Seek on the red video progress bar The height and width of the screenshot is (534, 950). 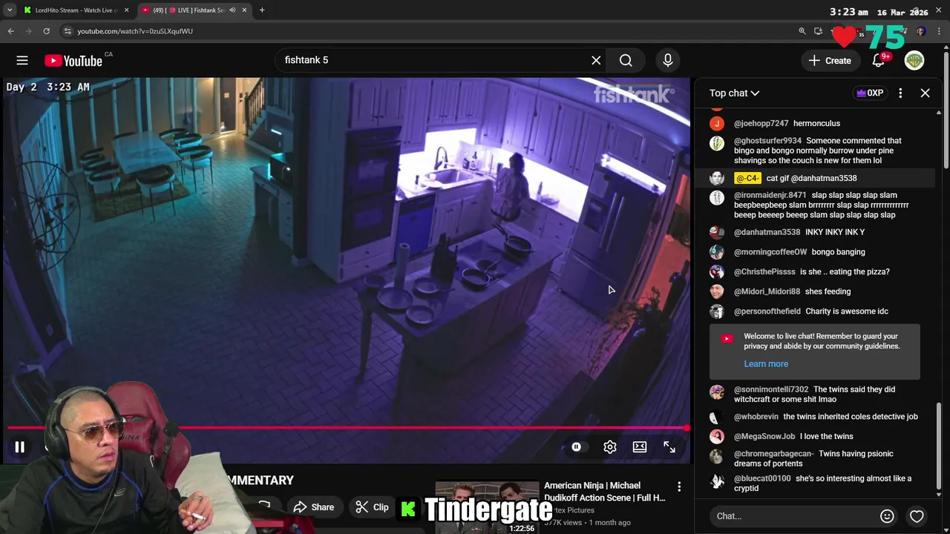[x=347, y=428]
